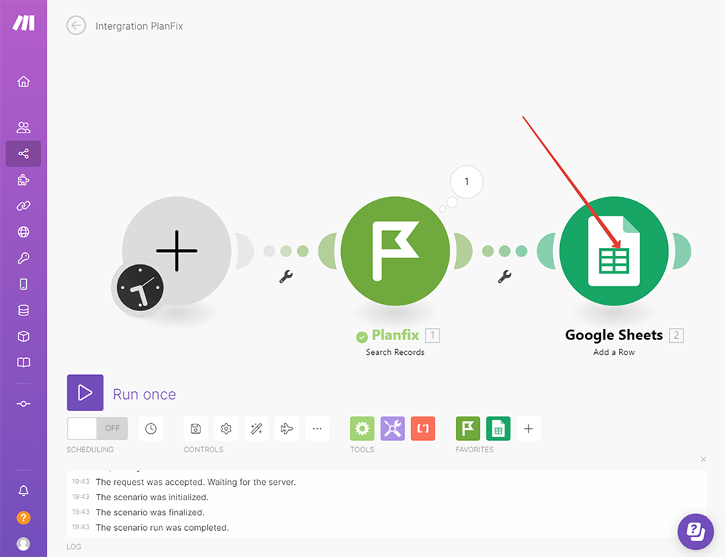Toggle the scheduling OFF switch
This screenshot has height=557, width=726.
click(x=97, y=429)
